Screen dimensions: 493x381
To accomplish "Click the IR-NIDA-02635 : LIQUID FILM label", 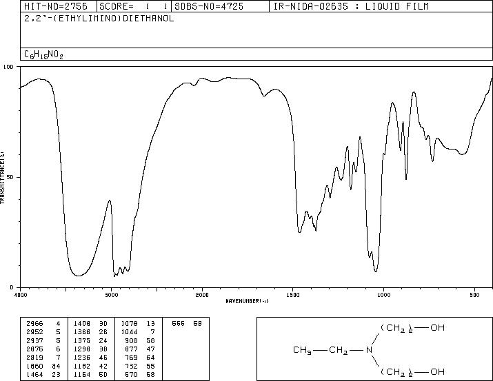I will [351, 6].
